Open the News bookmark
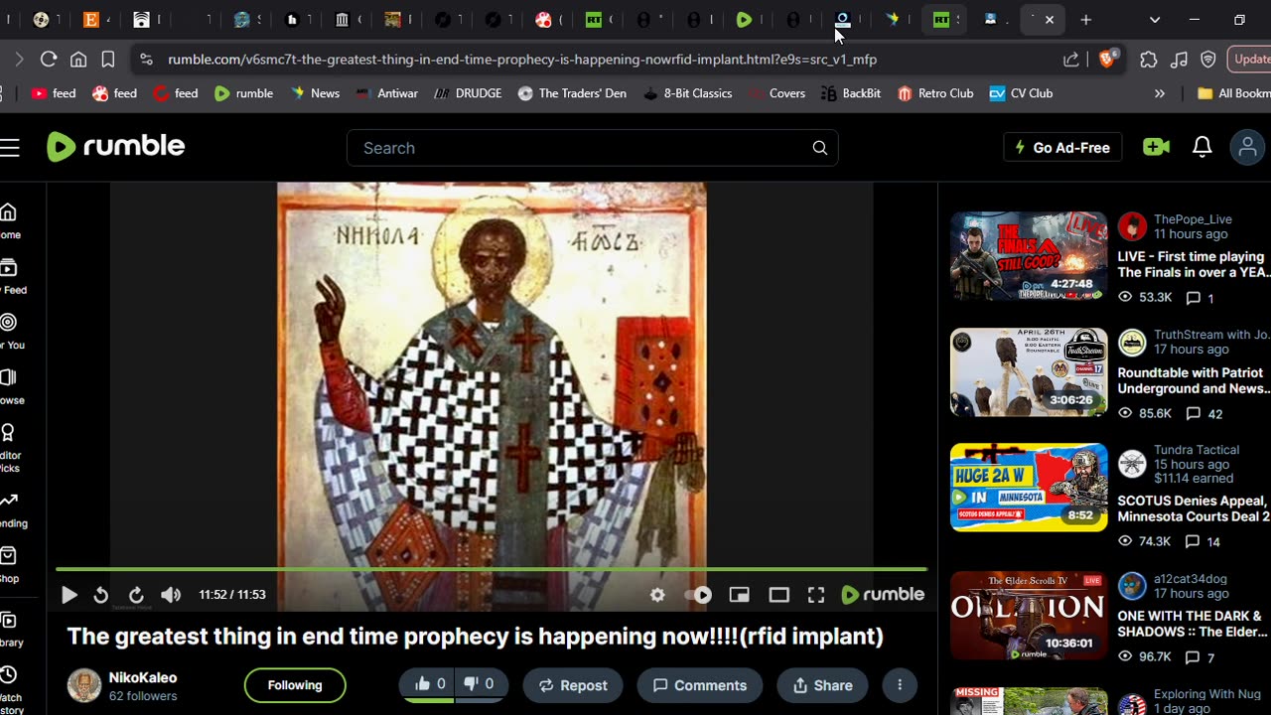Screen dimensions: 1271x715 314,93
